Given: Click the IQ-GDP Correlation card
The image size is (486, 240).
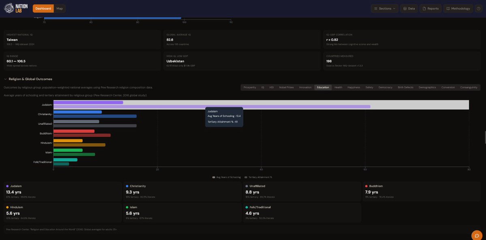Looking at the screenshot, I should click(x=402, y=40).
